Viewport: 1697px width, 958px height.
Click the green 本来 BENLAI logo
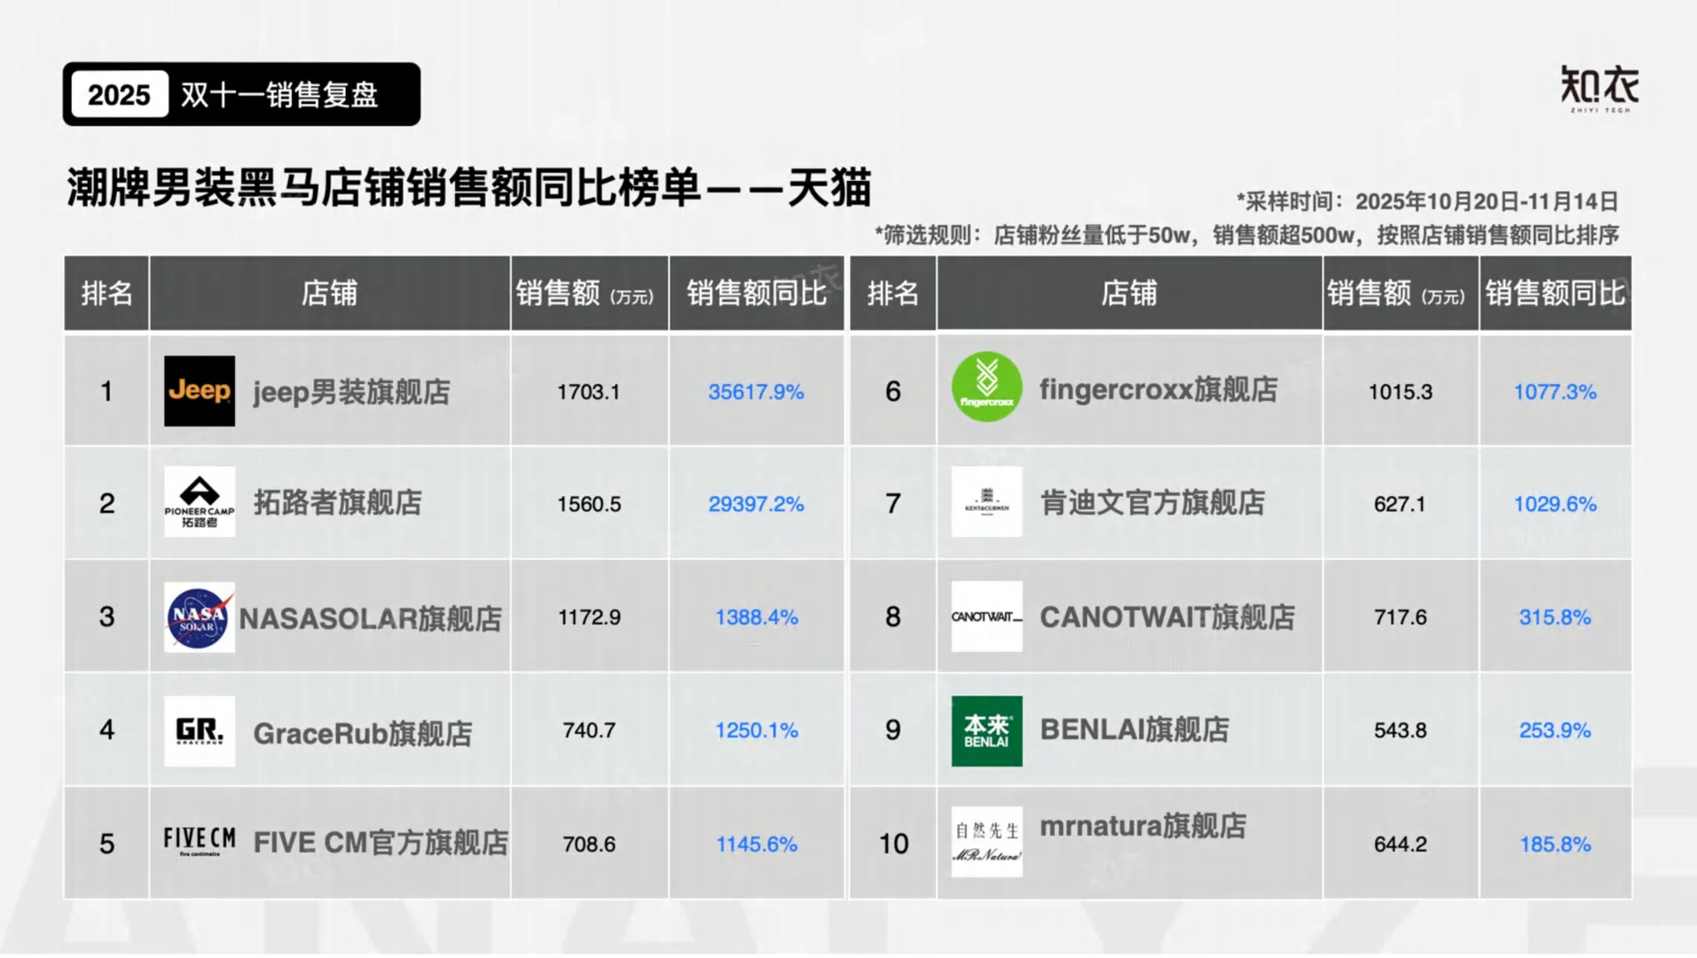pos(986,731)
